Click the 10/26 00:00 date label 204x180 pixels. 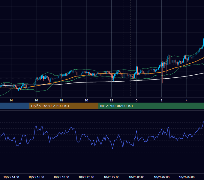pyautogui.click(x=136, y=177)
